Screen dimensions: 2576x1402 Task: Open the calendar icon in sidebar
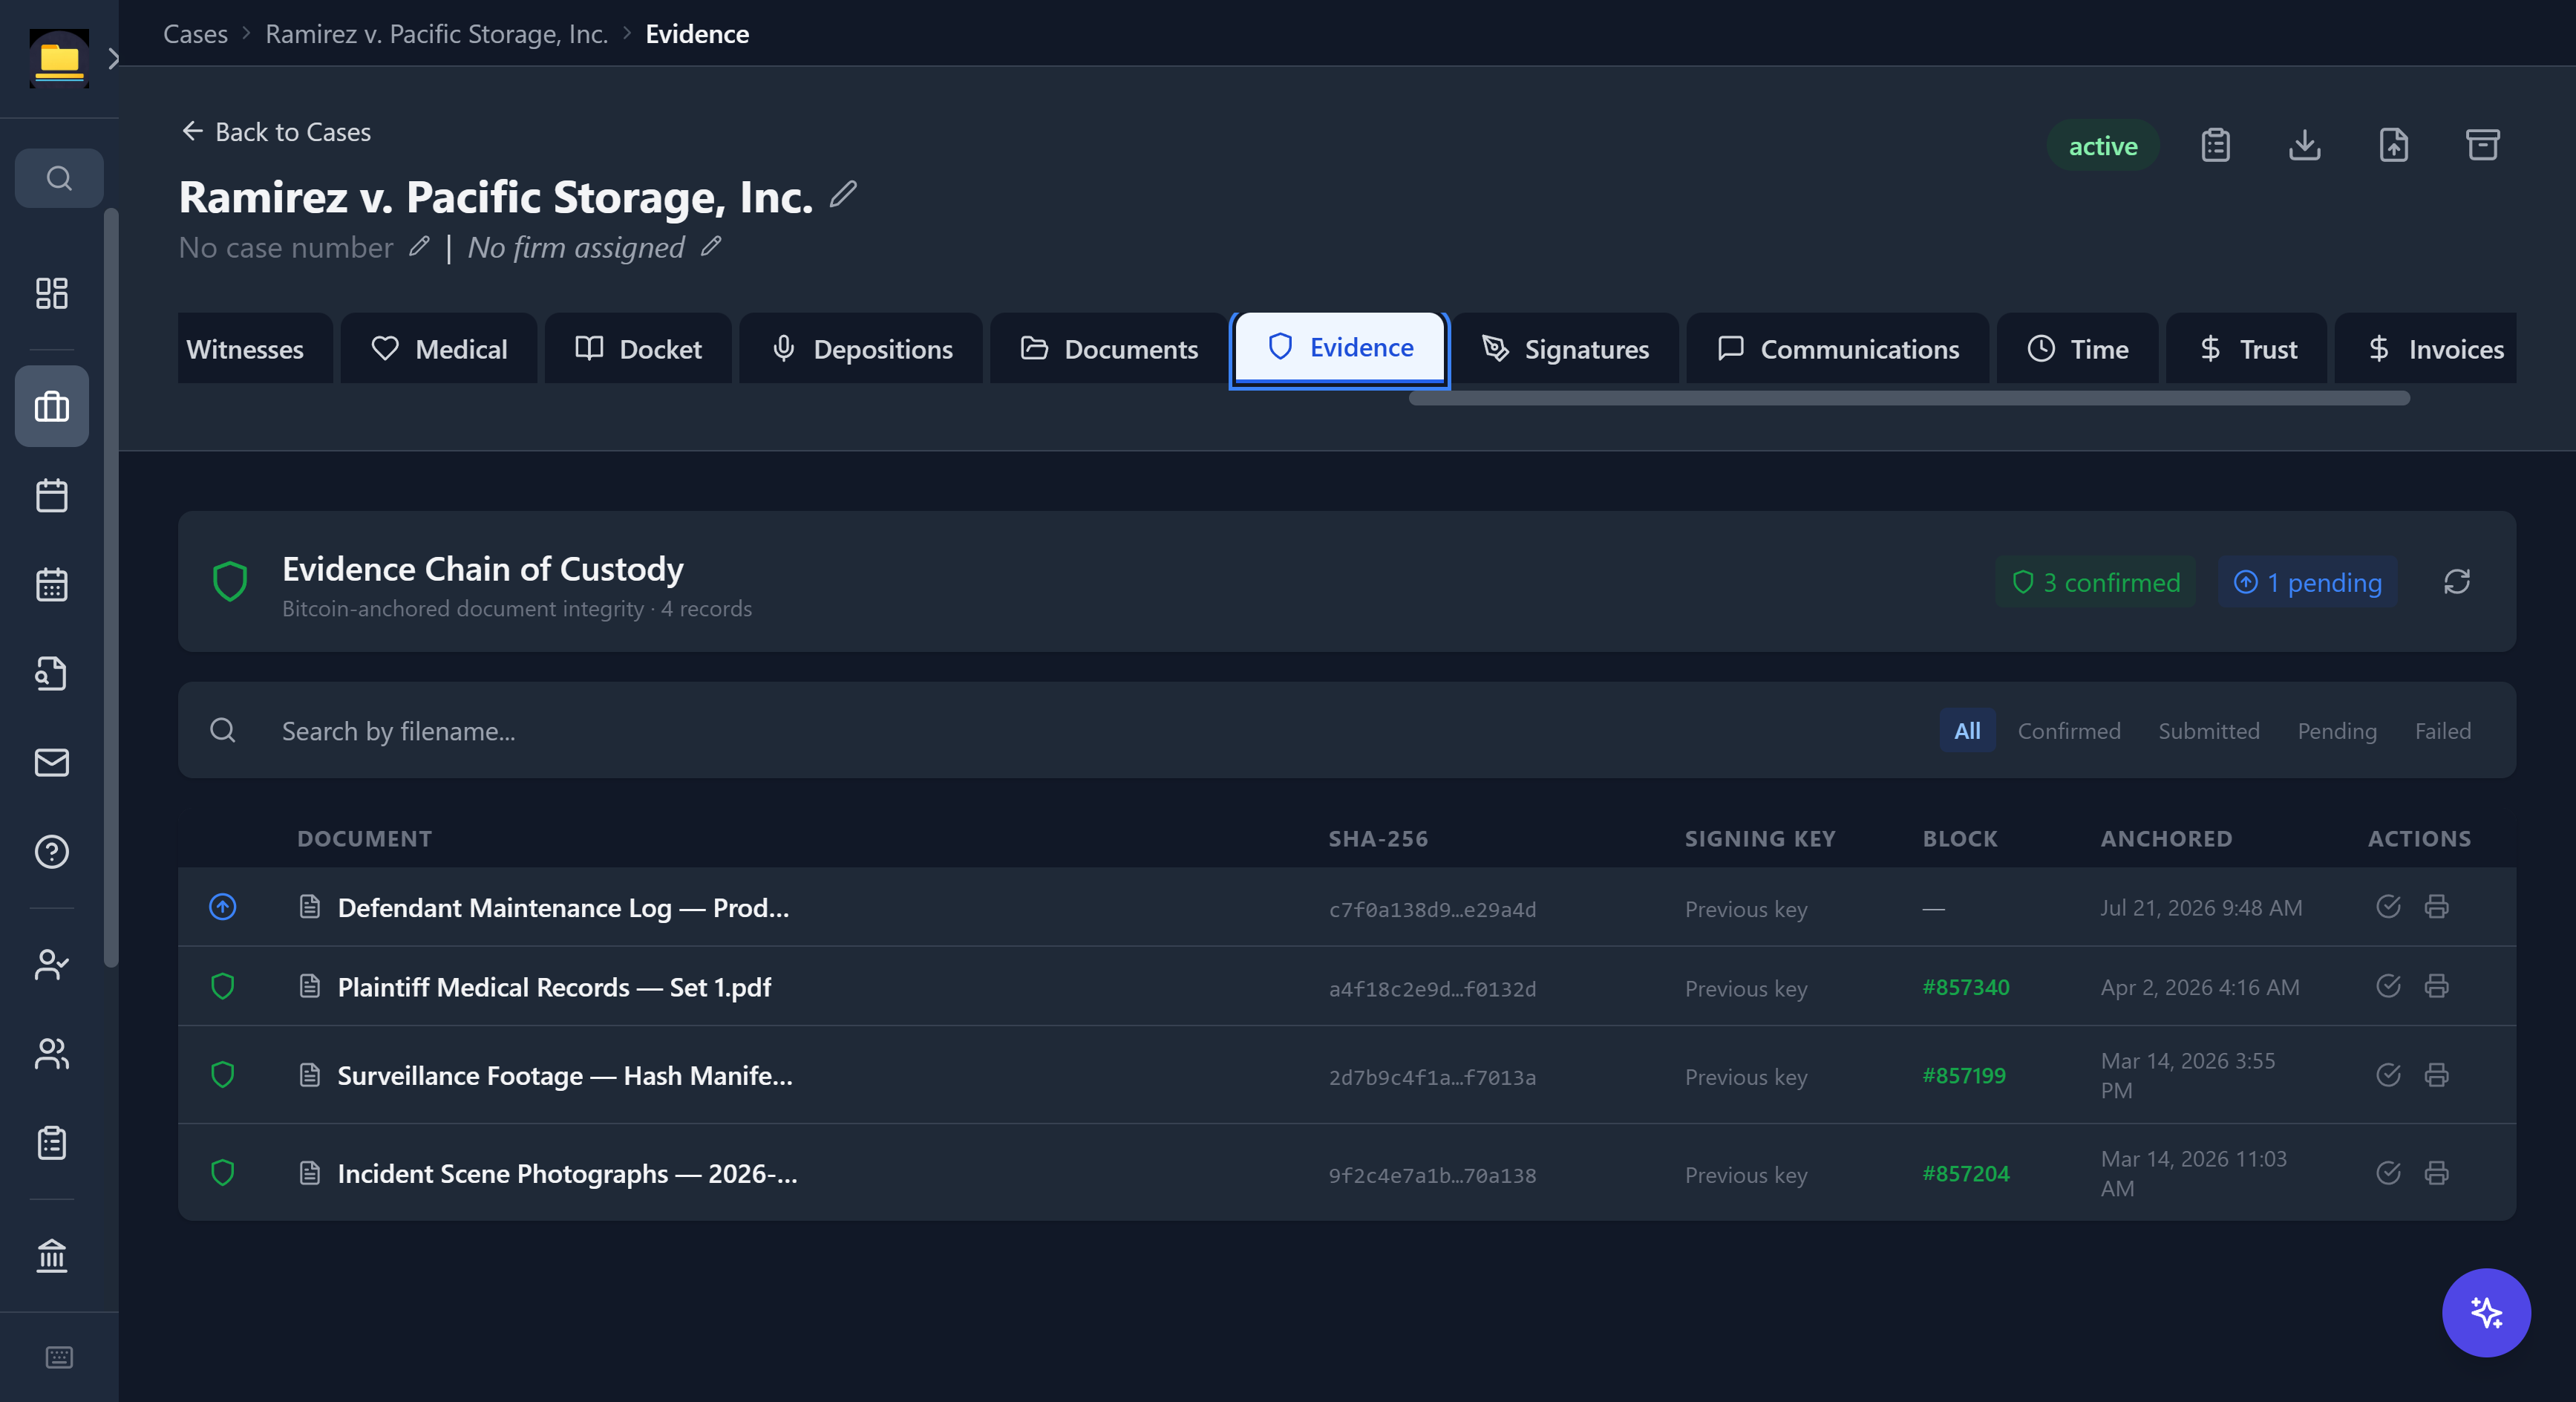coord(52,495)
